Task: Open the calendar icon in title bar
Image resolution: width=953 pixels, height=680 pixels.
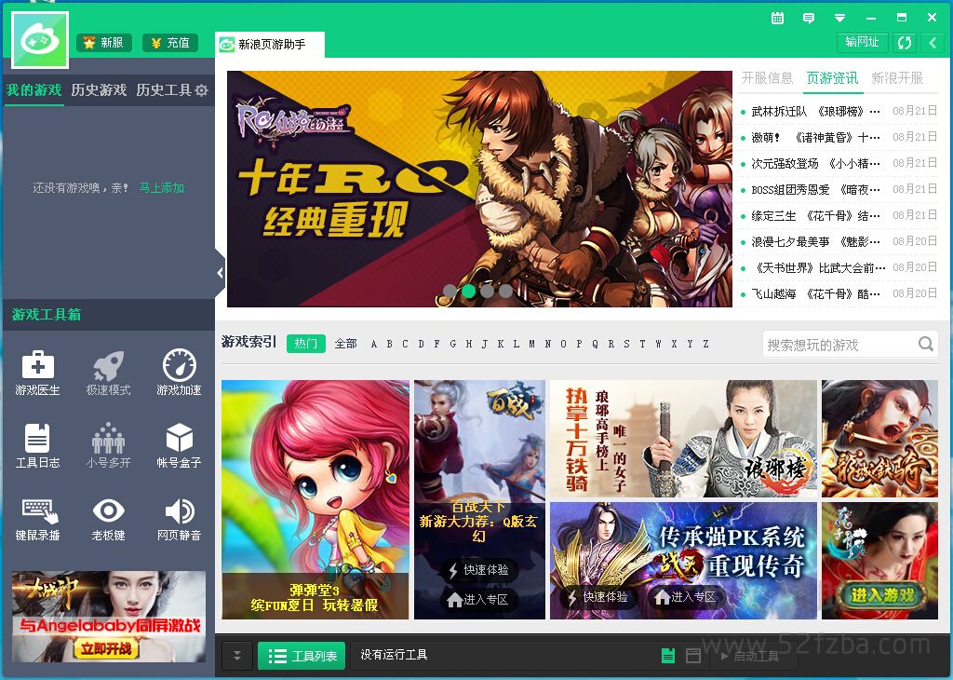Action: pos(777,19)
